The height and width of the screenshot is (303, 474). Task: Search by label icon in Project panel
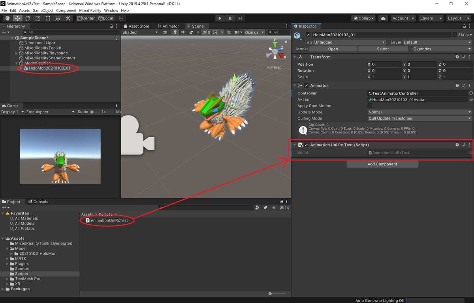click(x=265, y=207)
